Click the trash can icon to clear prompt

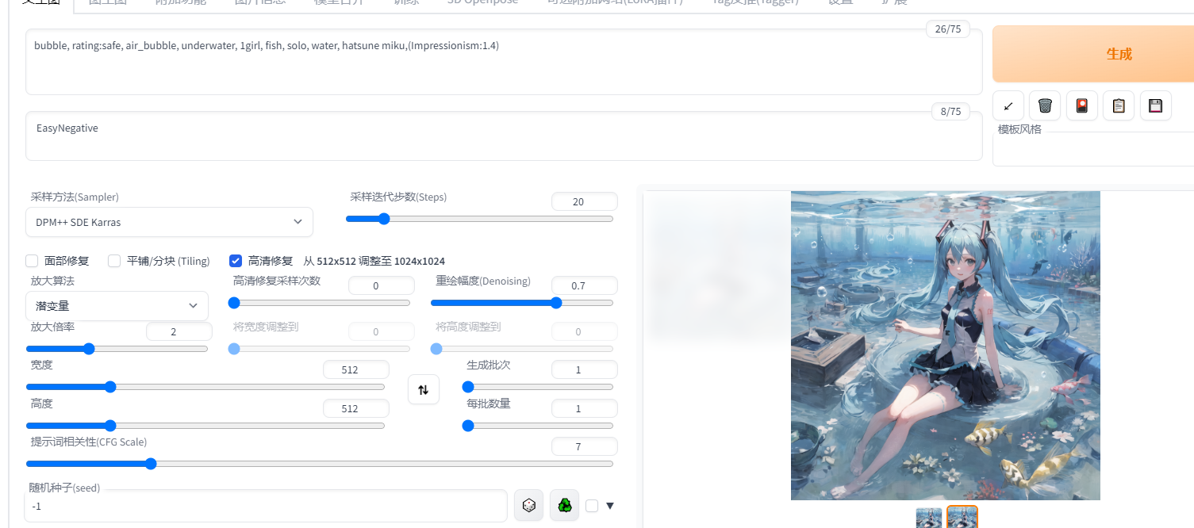pyautogui.click(x=1045, y=105)
